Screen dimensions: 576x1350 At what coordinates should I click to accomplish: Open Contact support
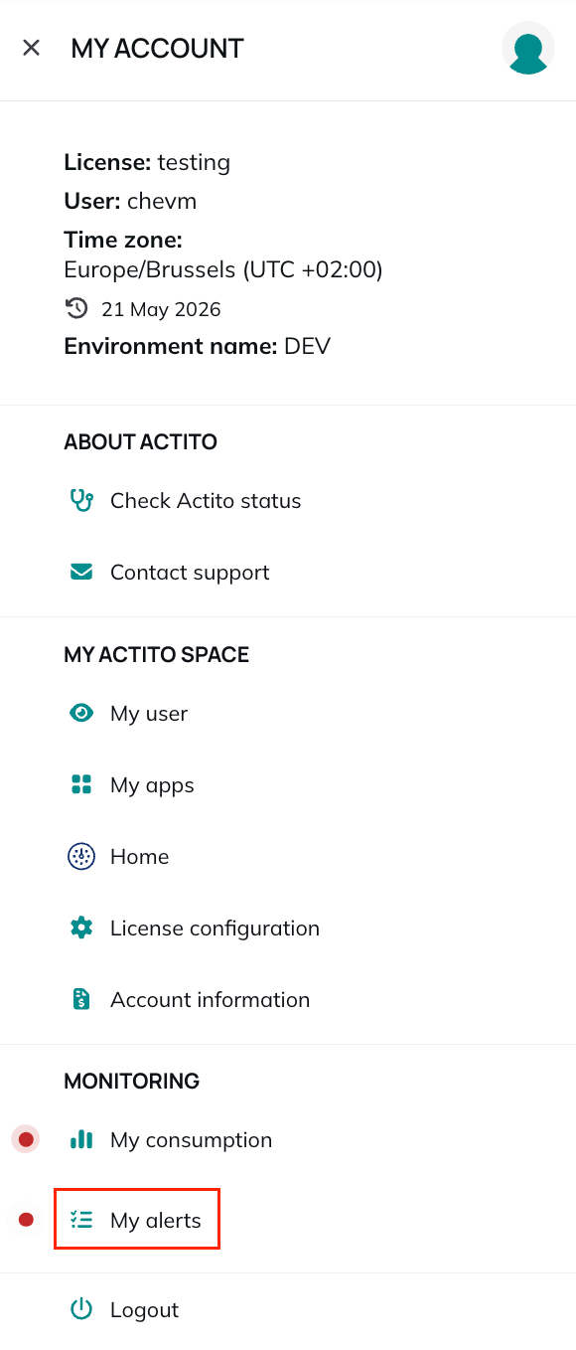pyautogui.click(x=190, y=573)
